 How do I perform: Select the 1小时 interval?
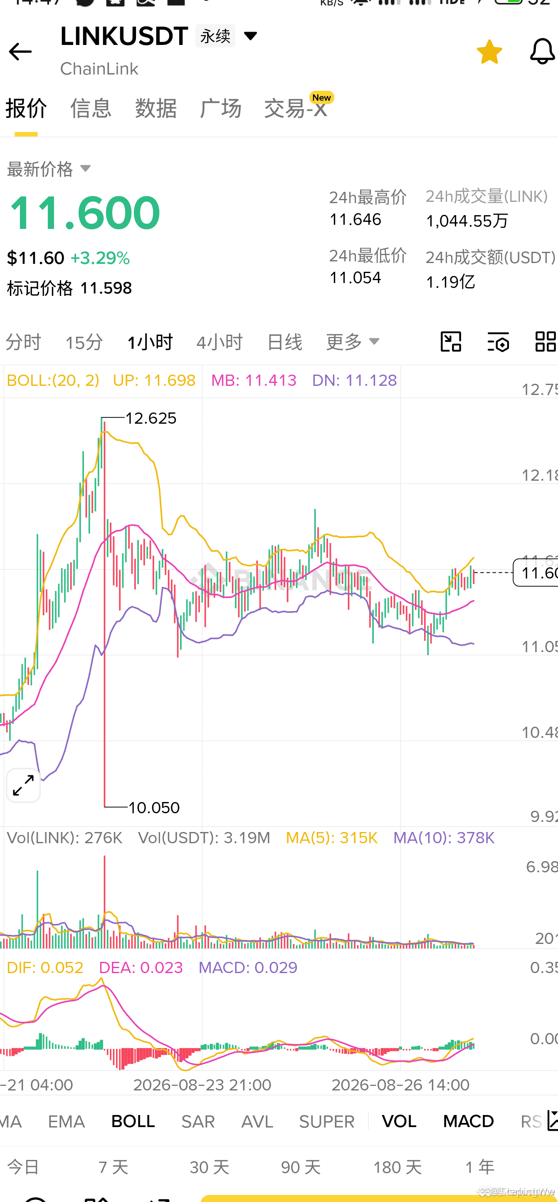150,342
